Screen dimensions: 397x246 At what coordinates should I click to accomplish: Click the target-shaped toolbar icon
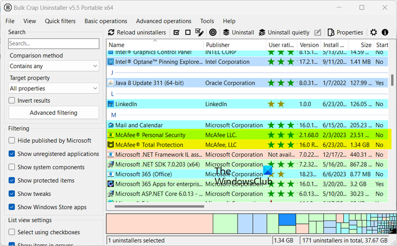(x=213, y=32)
